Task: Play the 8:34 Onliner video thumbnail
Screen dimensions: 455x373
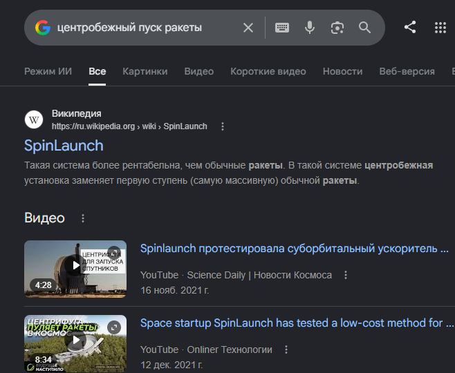Action: tap(75, 343)
